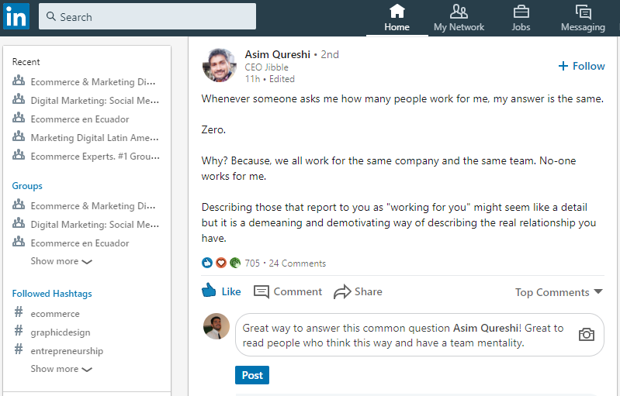
Task: View the 24 Comments link
Action: [297, 263]
